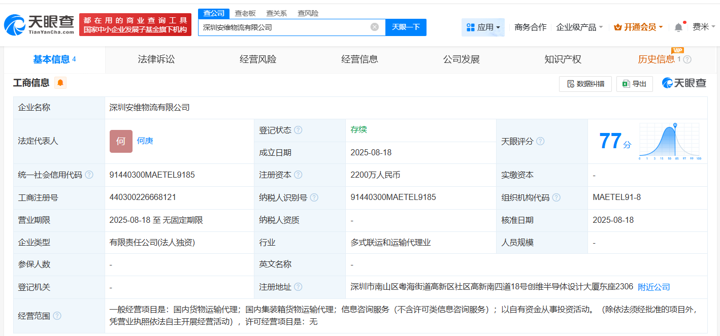
Task: Click the bell icon beside 工商信息
Action: coord(61,83)
